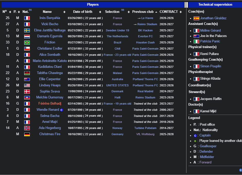Sort players by CONTRACT column
The width and height of the screenshot is (242, 175).
181,12
